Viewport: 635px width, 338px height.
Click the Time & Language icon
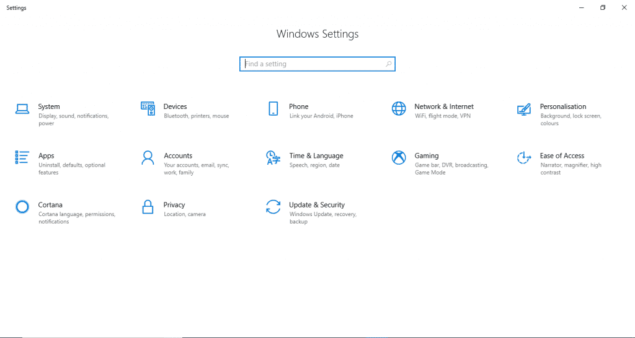(x=273, y=158)
